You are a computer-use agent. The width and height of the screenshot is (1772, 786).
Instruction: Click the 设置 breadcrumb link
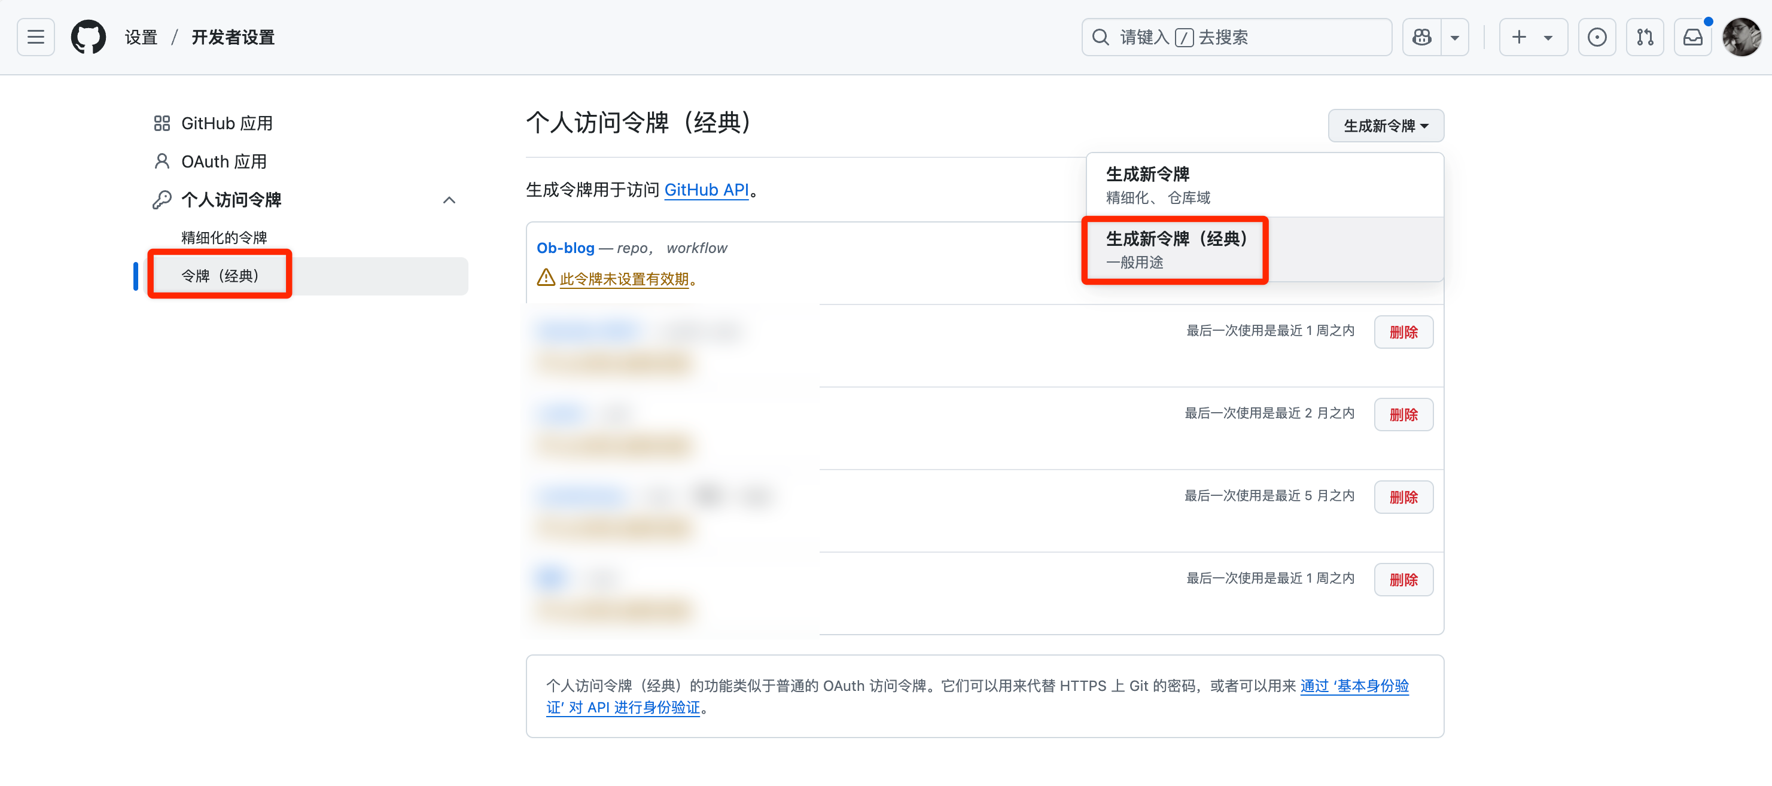click(x=141, y=37)
